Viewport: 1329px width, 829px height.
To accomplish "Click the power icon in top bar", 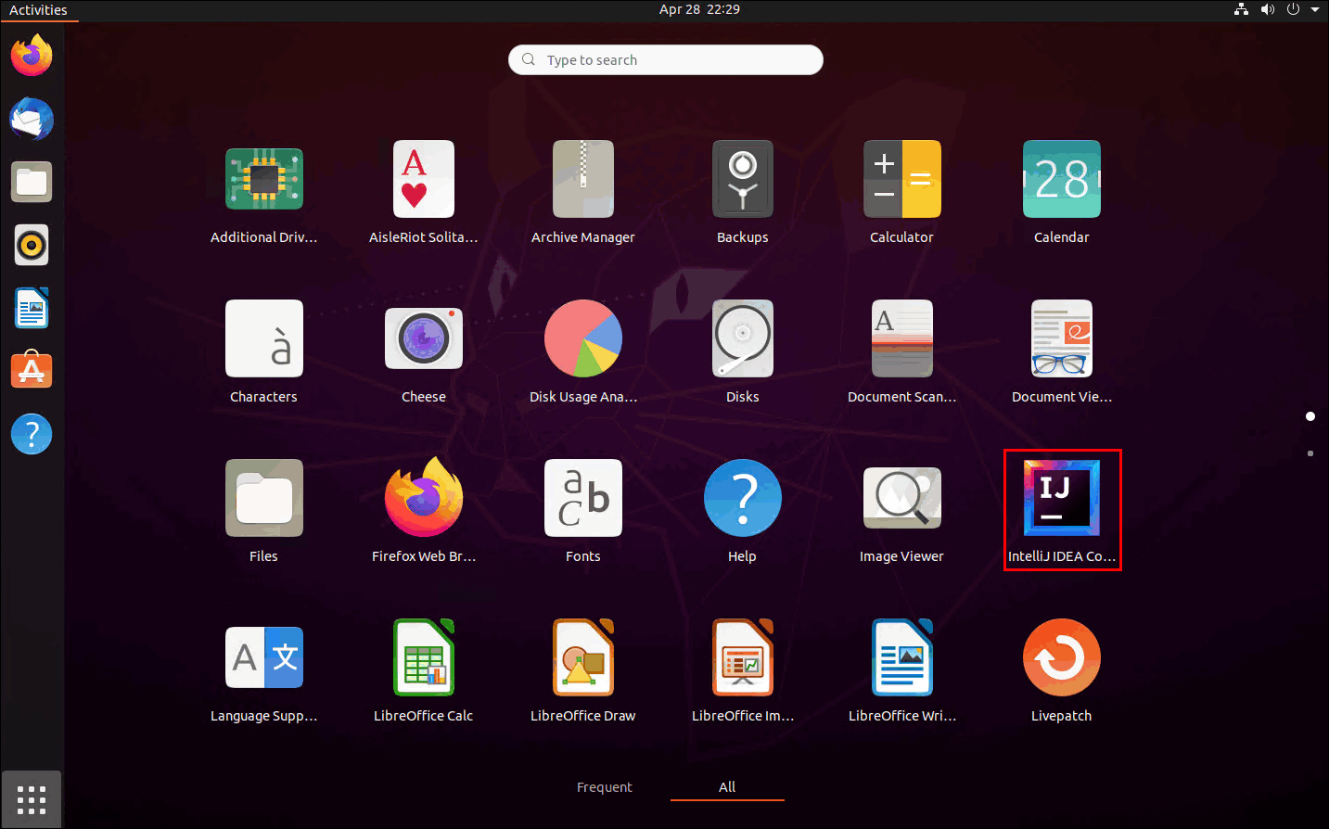I will pyautogui.click(x=1293, y=9).
